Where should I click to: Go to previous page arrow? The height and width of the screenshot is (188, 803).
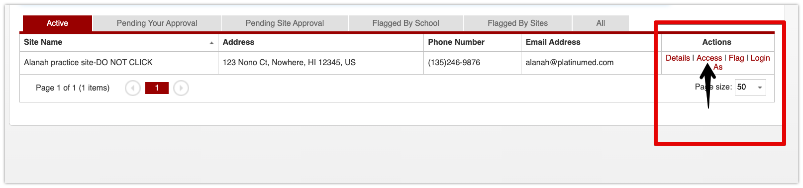tap(132, 88)
